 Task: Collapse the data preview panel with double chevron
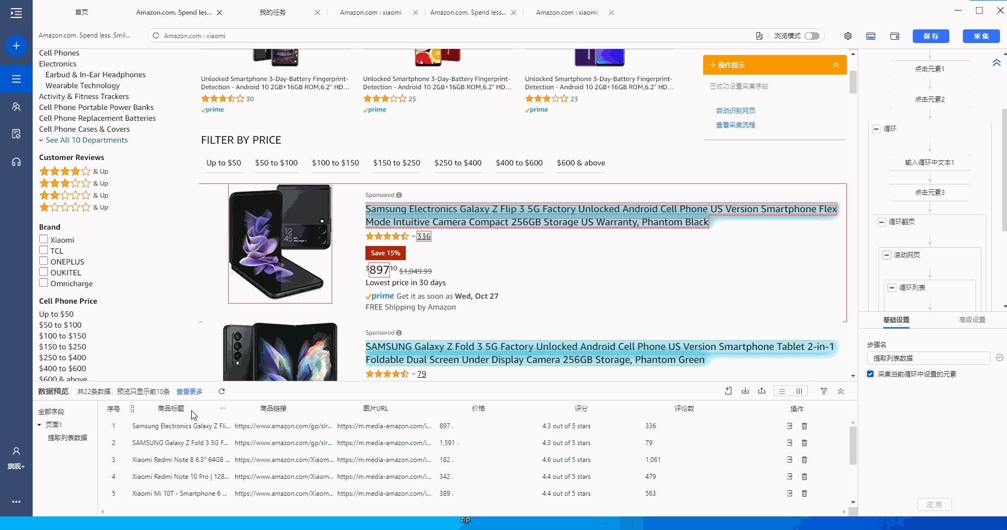(841, 391)
